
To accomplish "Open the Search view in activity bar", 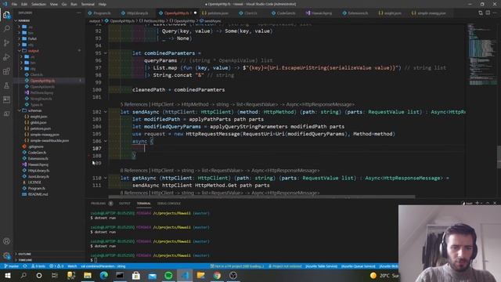I will point(6,29).
